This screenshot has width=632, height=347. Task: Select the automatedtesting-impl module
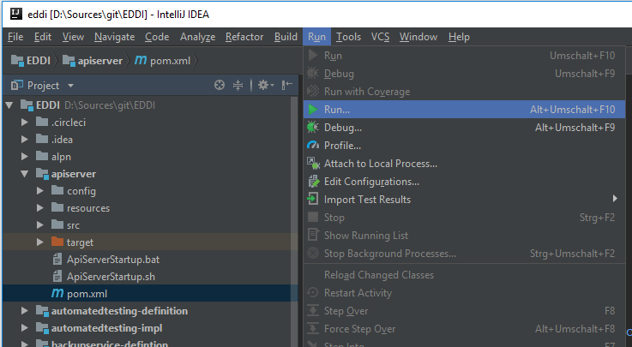[106, 328]
